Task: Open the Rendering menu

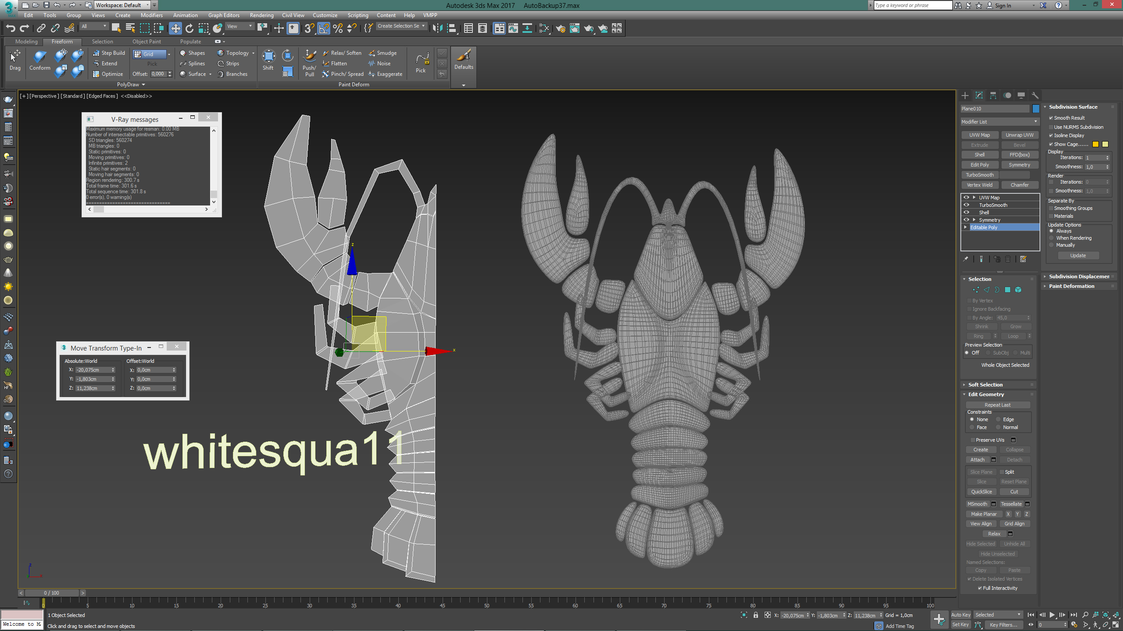Action: 261,15
